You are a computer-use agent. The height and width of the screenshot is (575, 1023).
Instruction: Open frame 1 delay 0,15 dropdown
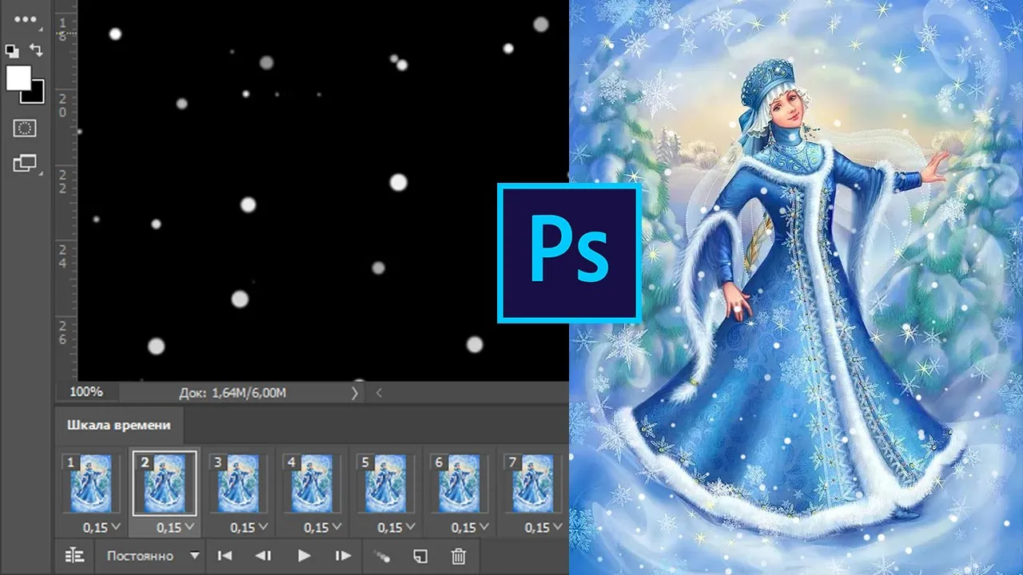pyautogui.click(x=102, y=527)
